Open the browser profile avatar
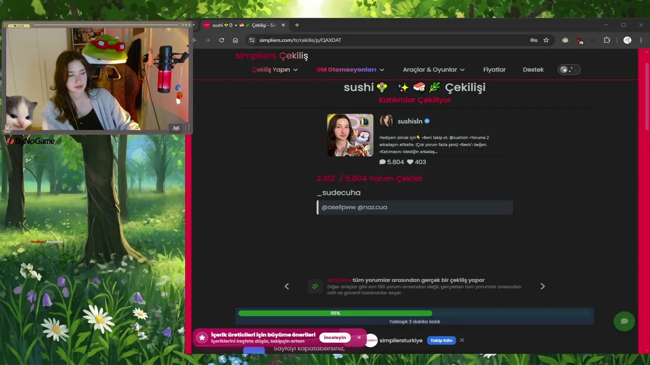Screen dimensions: 650x365 pyautogui.click(x=627, y=40)
